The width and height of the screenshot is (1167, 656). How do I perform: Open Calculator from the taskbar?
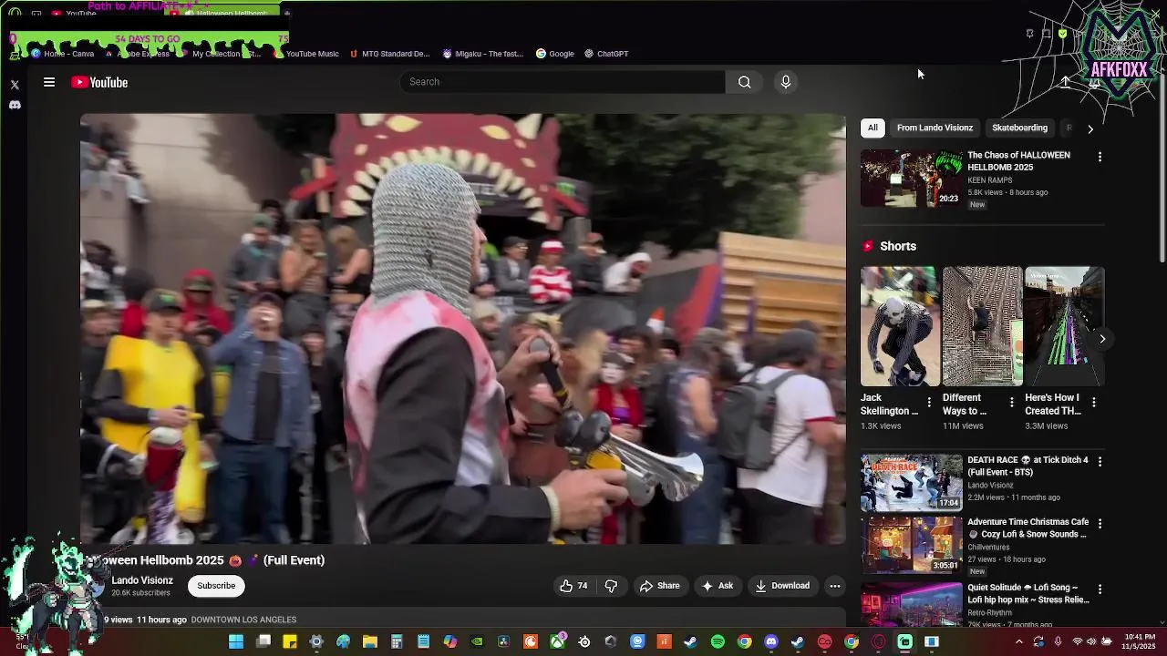(x=397, y=642)
